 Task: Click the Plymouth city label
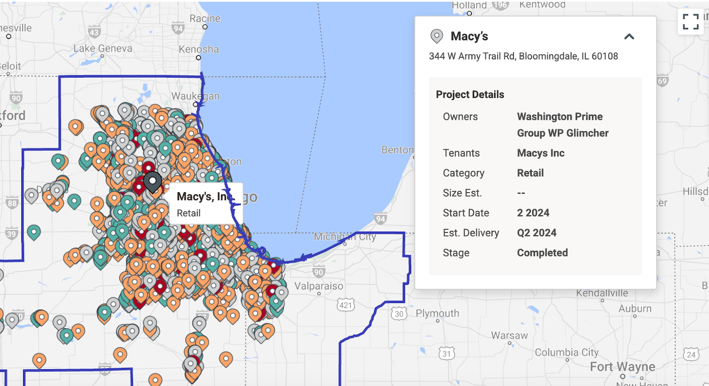click(x=437, y=313)
